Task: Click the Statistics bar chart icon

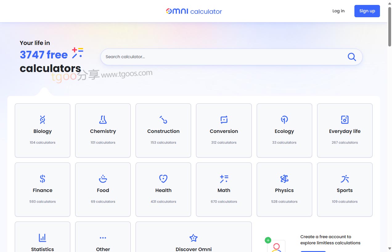Action: coord(43,238)
